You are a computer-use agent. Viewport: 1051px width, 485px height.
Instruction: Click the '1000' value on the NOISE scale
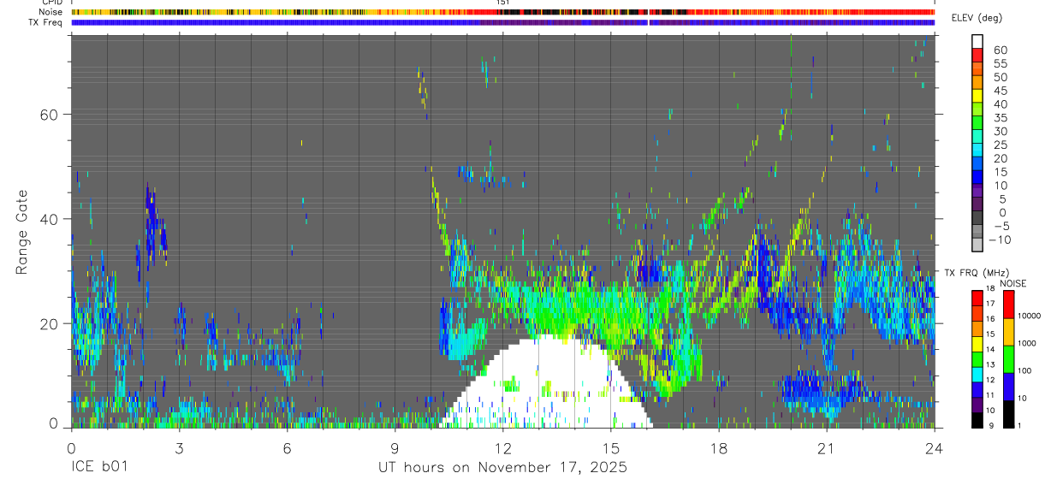coord(1028,344)
